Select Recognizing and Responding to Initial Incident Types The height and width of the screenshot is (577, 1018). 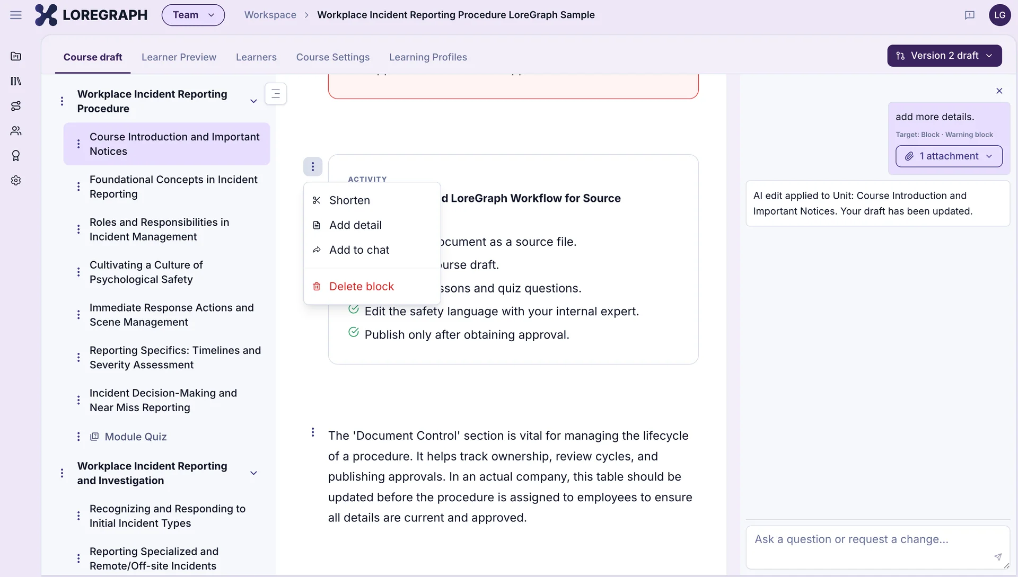pyautogui.click(x=167, y=516)
